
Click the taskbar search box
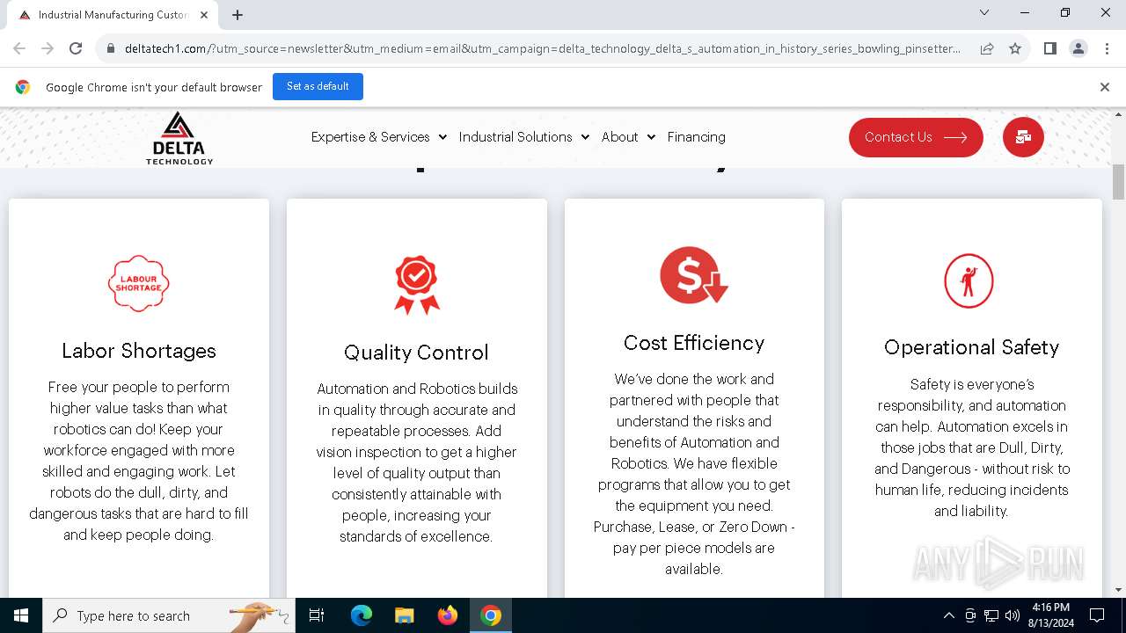tap(169, 615)
